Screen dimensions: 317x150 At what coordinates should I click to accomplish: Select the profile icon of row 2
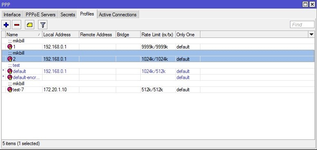pos(10,59)
